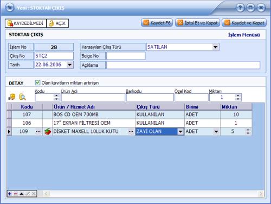Click the Kaydet F6 button
Viewport: 271px width, 204px height.
tap(157, 23)
